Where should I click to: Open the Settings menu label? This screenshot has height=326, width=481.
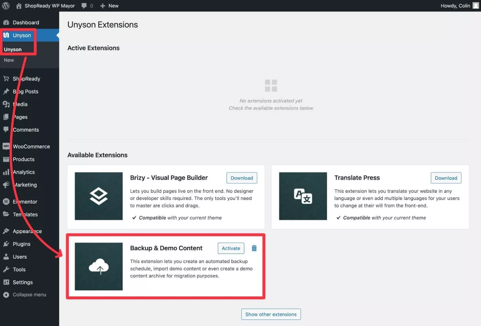(23, 282)
